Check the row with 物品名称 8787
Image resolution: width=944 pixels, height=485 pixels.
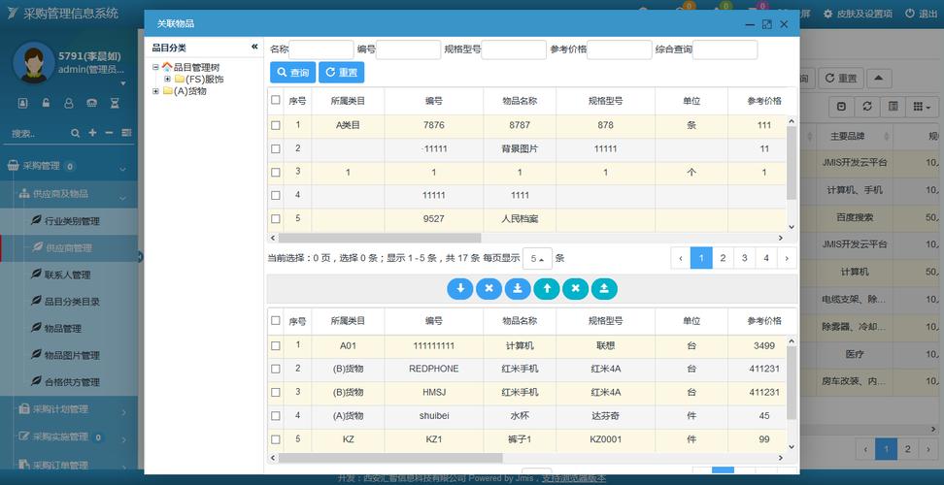pyautogui.click(x=275, y=125)
